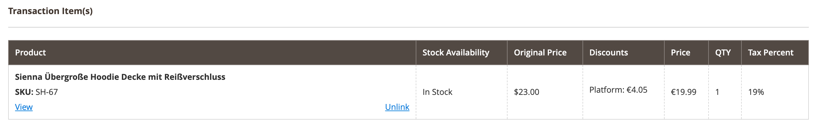Click the Transaction Item(s) section heading
817x134 pixels.
point(50,11)
